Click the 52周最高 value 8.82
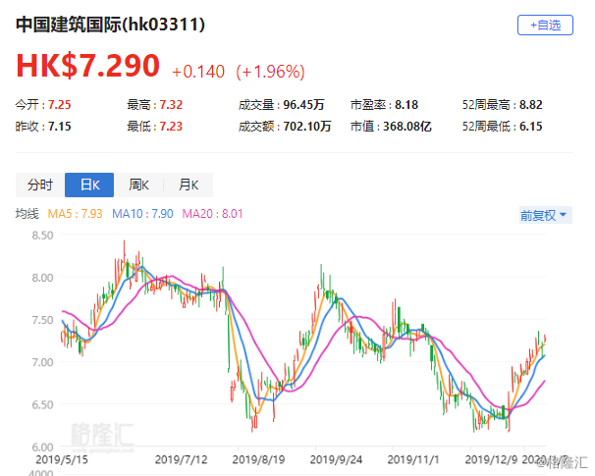 coord(531,105)
